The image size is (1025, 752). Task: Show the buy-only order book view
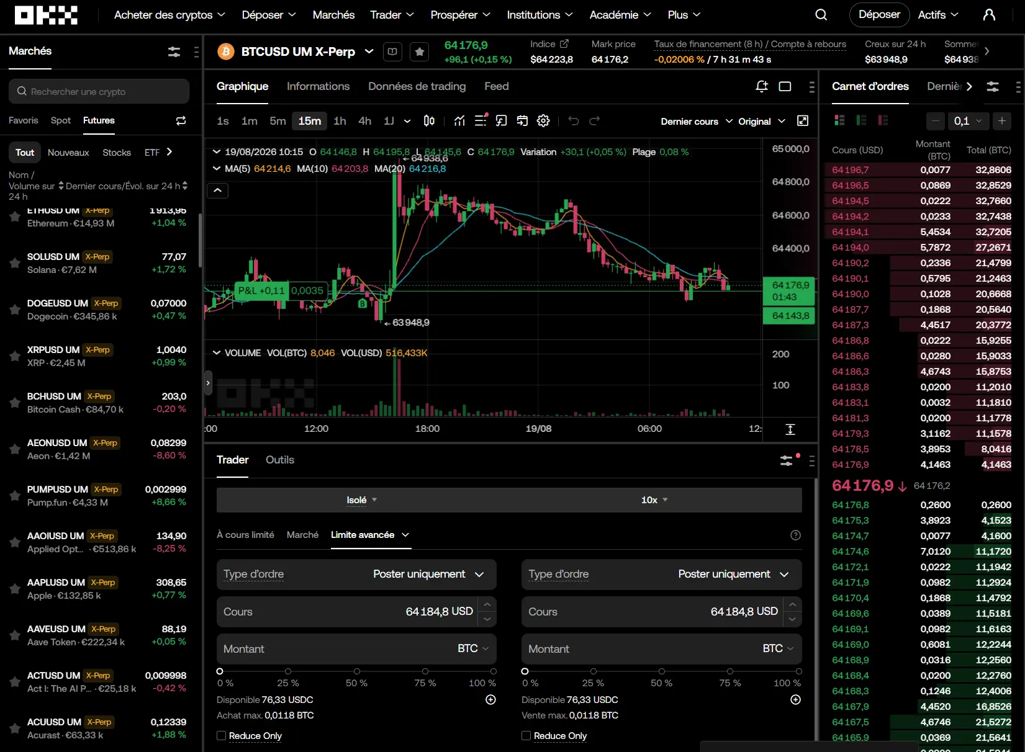point(861,120)
